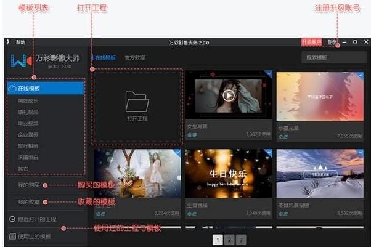Screen dimensions: 371x247
Task: Select 在线模板 in the left sidebar
Action: click(x=46, y=88)
